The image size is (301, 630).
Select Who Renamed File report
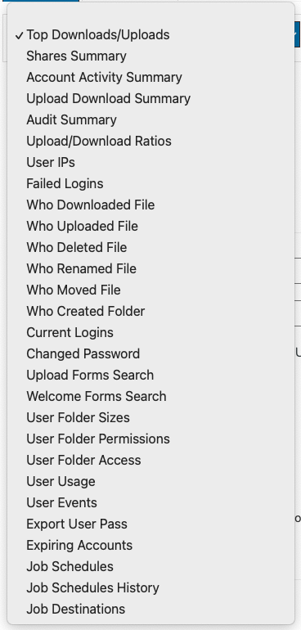[x=150, y=269]
